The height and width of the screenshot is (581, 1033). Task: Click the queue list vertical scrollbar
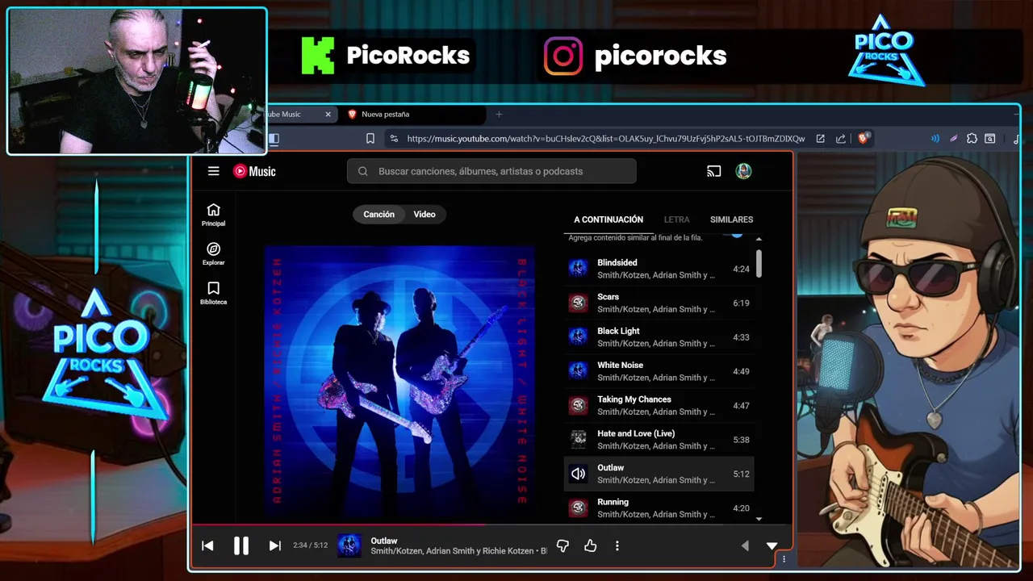(759, 263)
